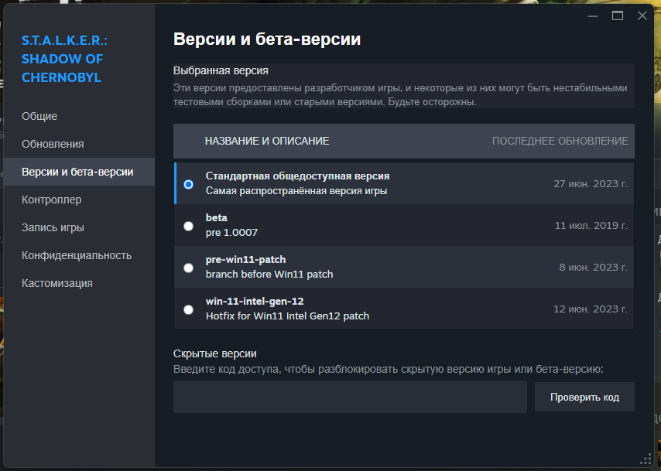
Task: Minimize the properties window
Action: point(593,16)
